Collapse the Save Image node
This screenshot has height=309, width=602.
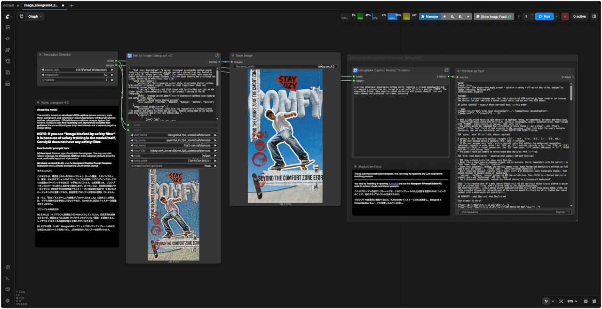pyautogui.click(x=232, y=55)
